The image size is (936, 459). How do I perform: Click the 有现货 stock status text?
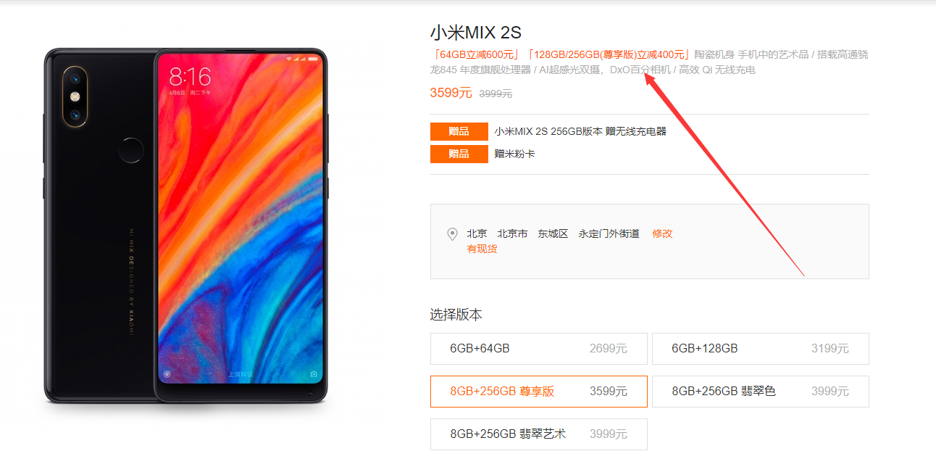tap(482, 249)
